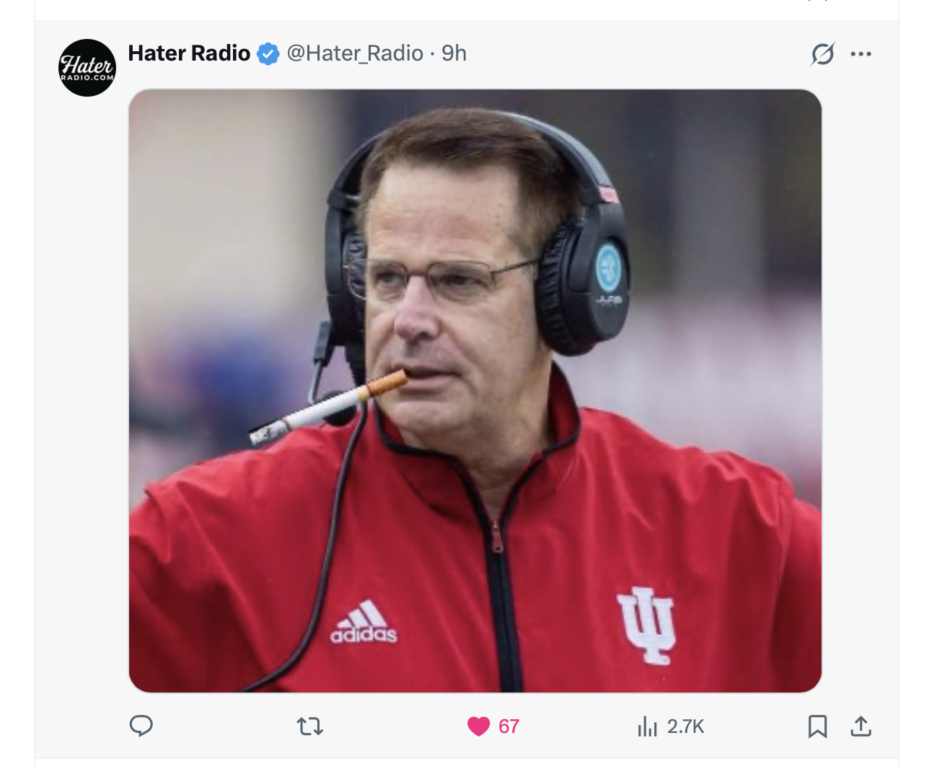Click the Hater Radio display name
The height and width of the screenshot is (769, 942).
click(x=189, y=53)
